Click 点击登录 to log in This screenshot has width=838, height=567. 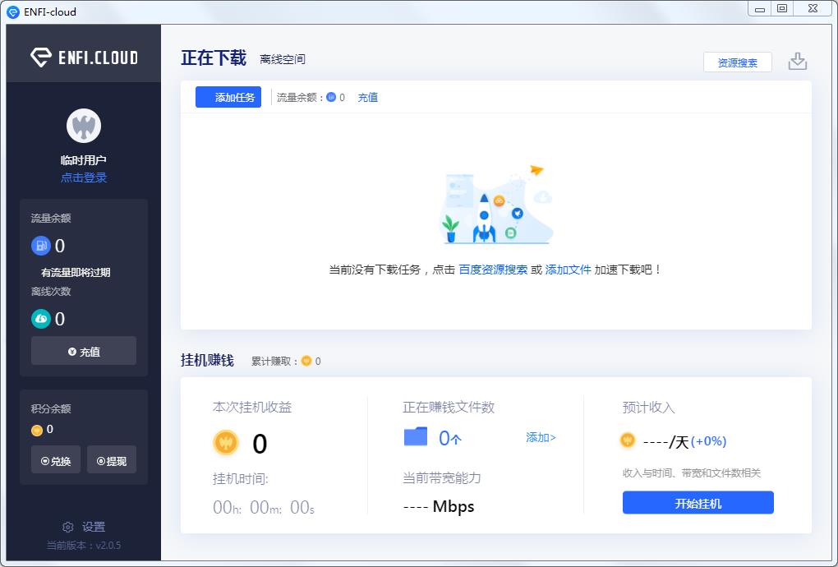pos(83,177)
